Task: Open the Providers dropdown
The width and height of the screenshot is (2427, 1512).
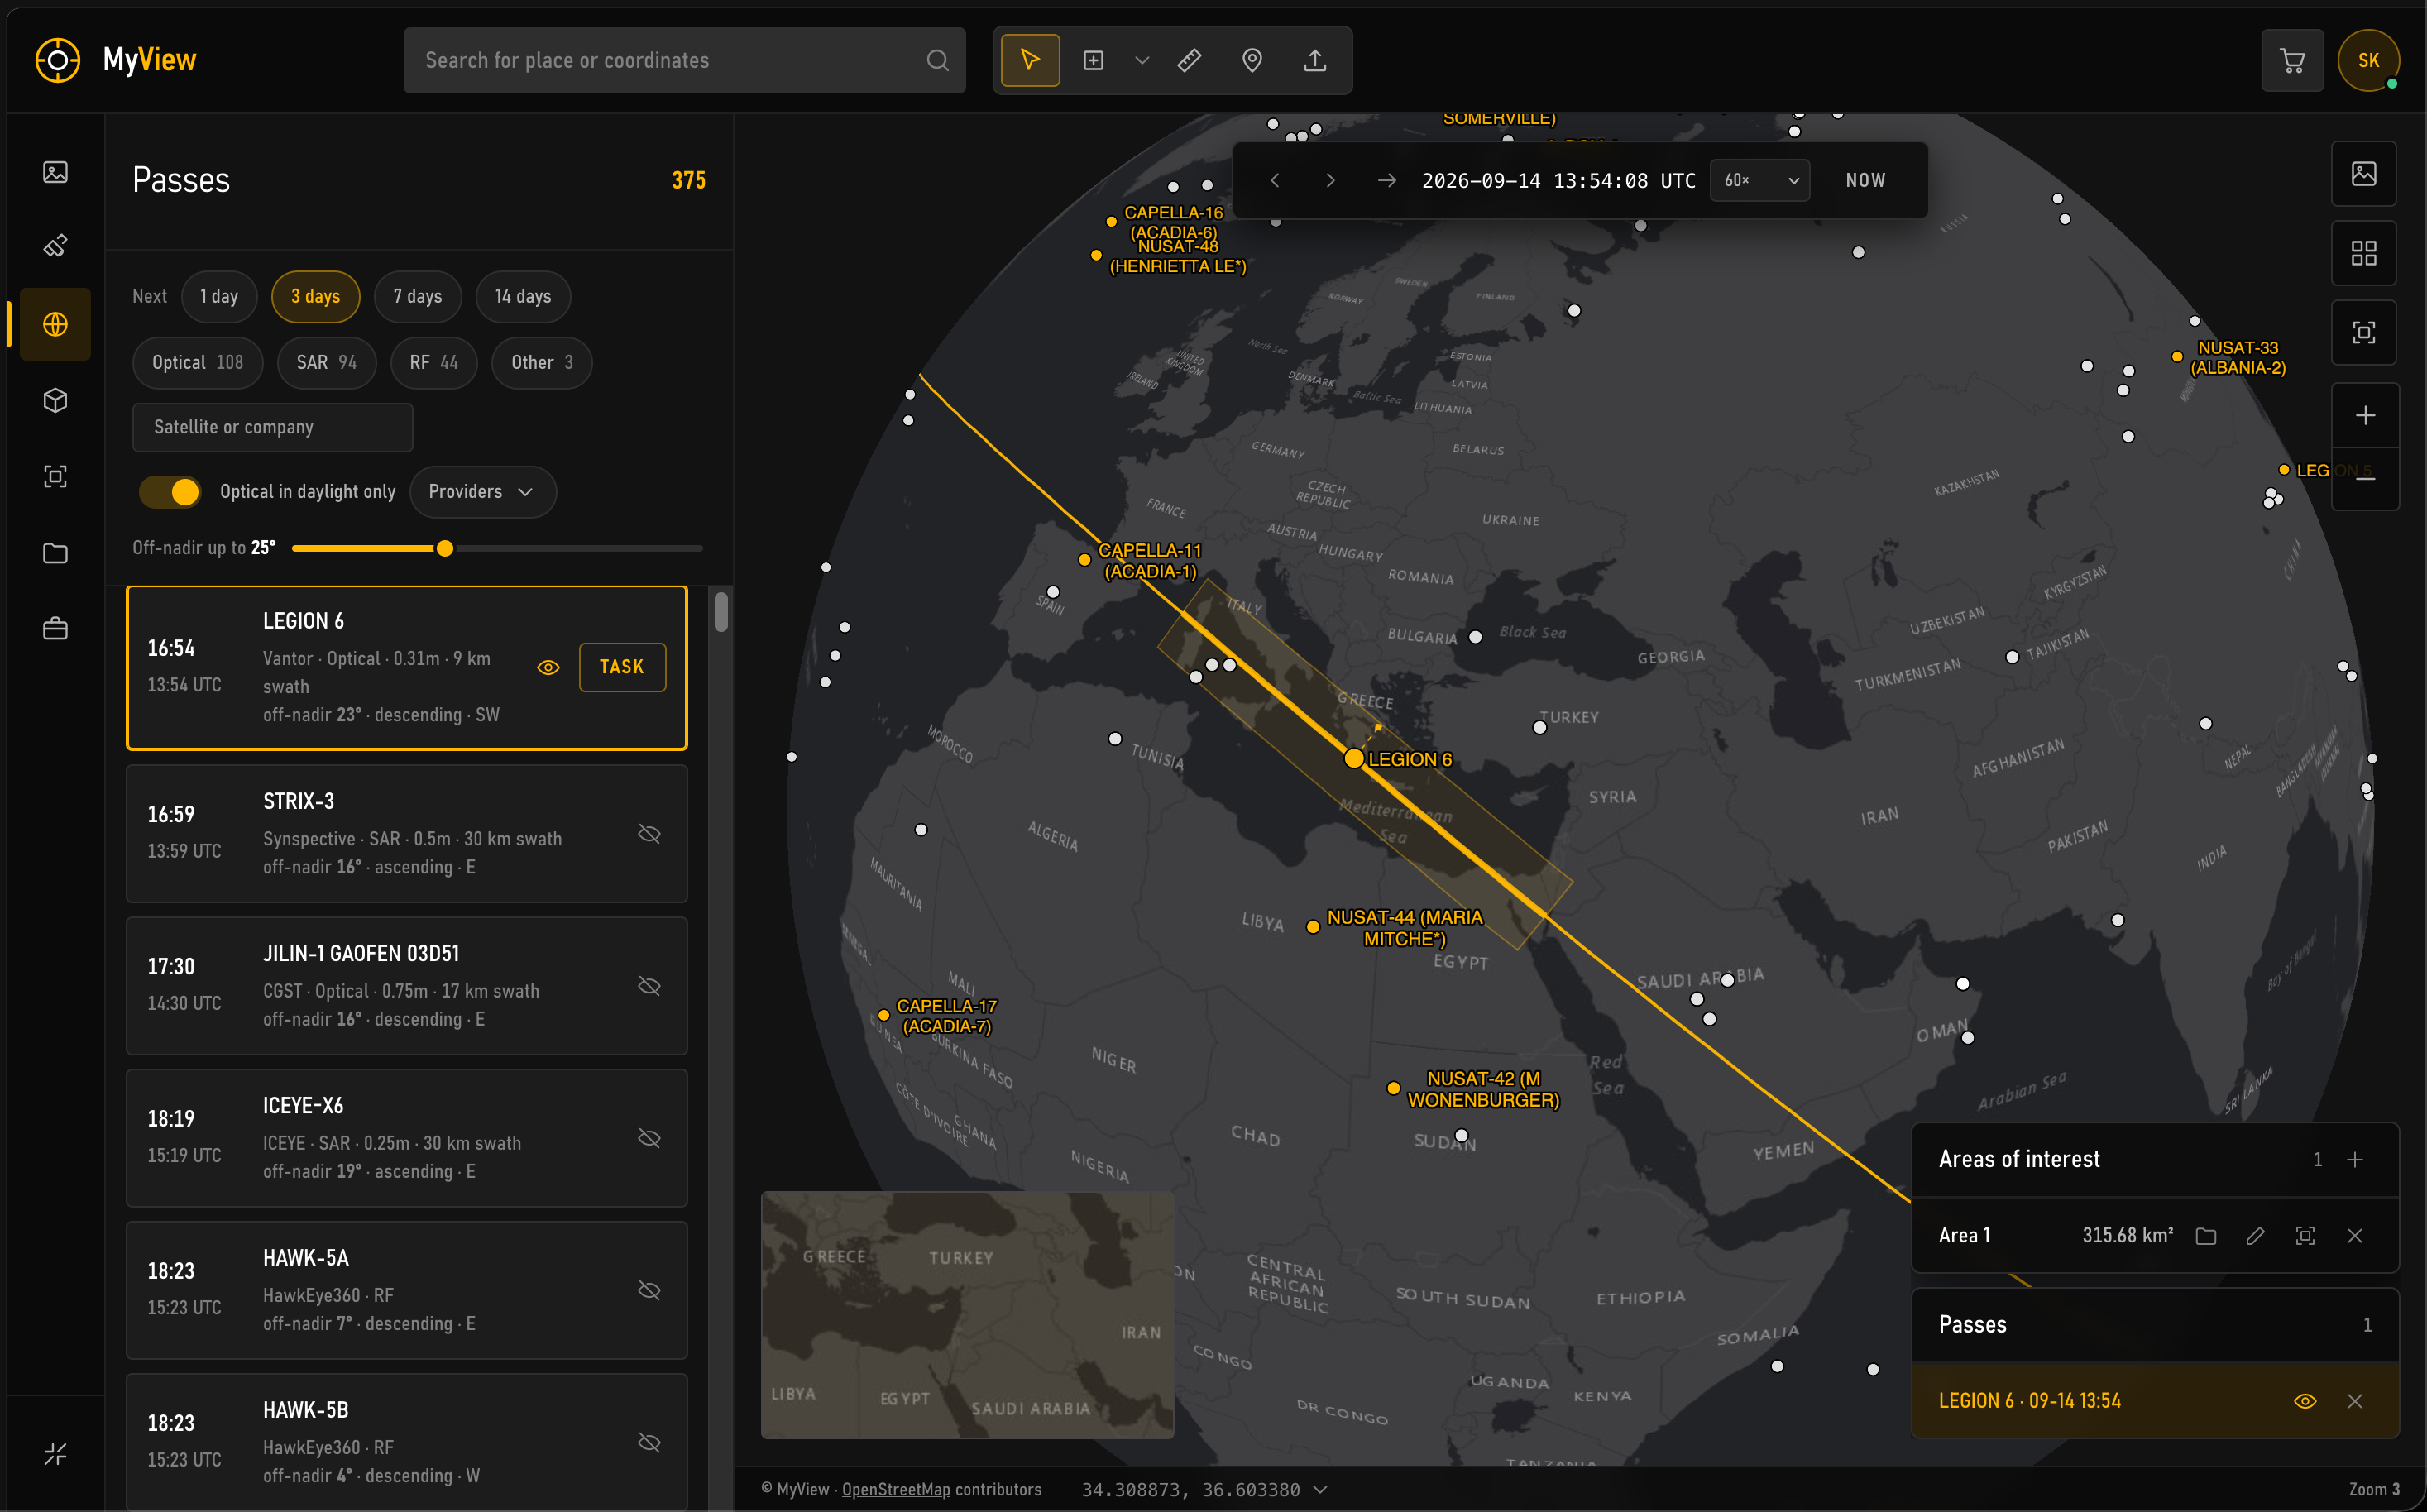Action: (x=482, y=491)
